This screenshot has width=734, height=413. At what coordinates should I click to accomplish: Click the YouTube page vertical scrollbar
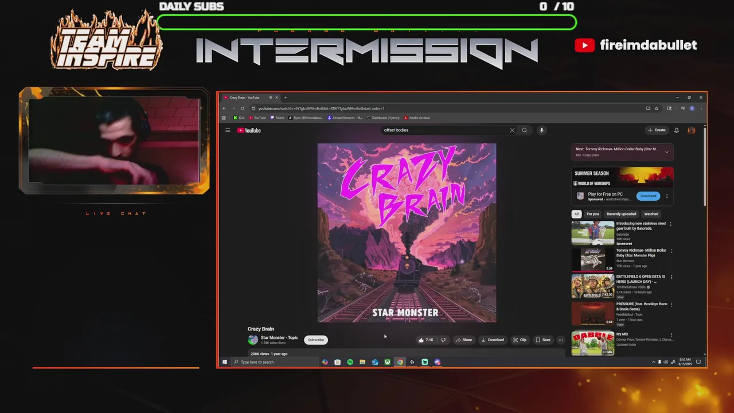pyautogui.click(x=704, y=166)
